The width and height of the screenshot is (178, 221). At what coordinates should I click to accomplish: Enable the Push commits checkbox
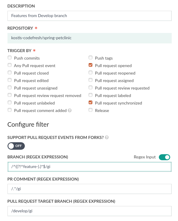tap(10, 58)
